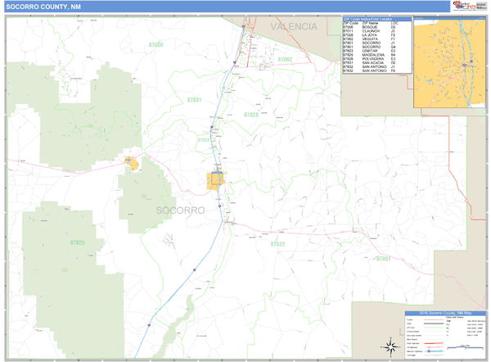Click the 87831 ZIP code map label
491x362 pixels.
click(194, 100)
